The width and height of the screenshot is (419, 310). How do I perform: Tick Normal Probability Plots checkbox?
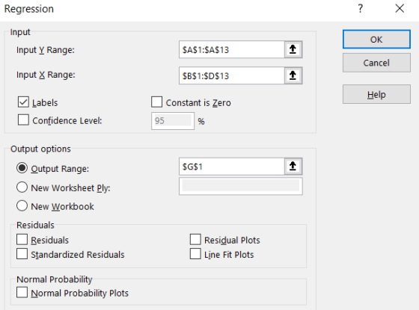pos(22,292)
